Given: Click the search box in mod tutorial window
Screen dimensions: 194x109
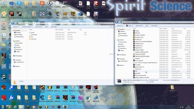Looking at the screenshot, I should 105,23.
